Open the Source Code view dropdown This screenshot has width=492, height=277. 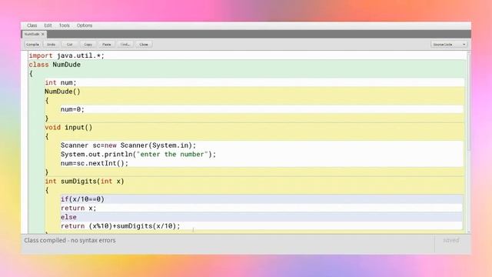(x=449, y=45)
